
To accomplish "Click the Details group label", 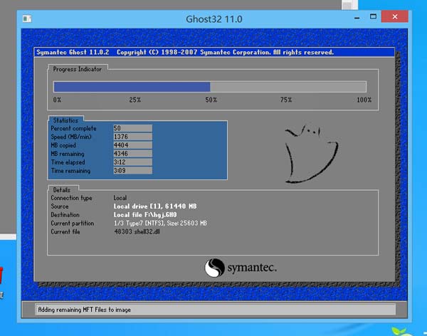I will (x=62, y=190).
